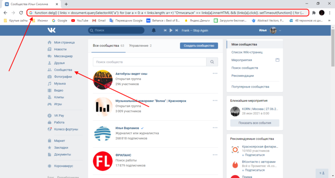The width and height of the screenshot is (335, 178).
Task: Switch to the Управление tab
Action: click(x=140, y=46)
